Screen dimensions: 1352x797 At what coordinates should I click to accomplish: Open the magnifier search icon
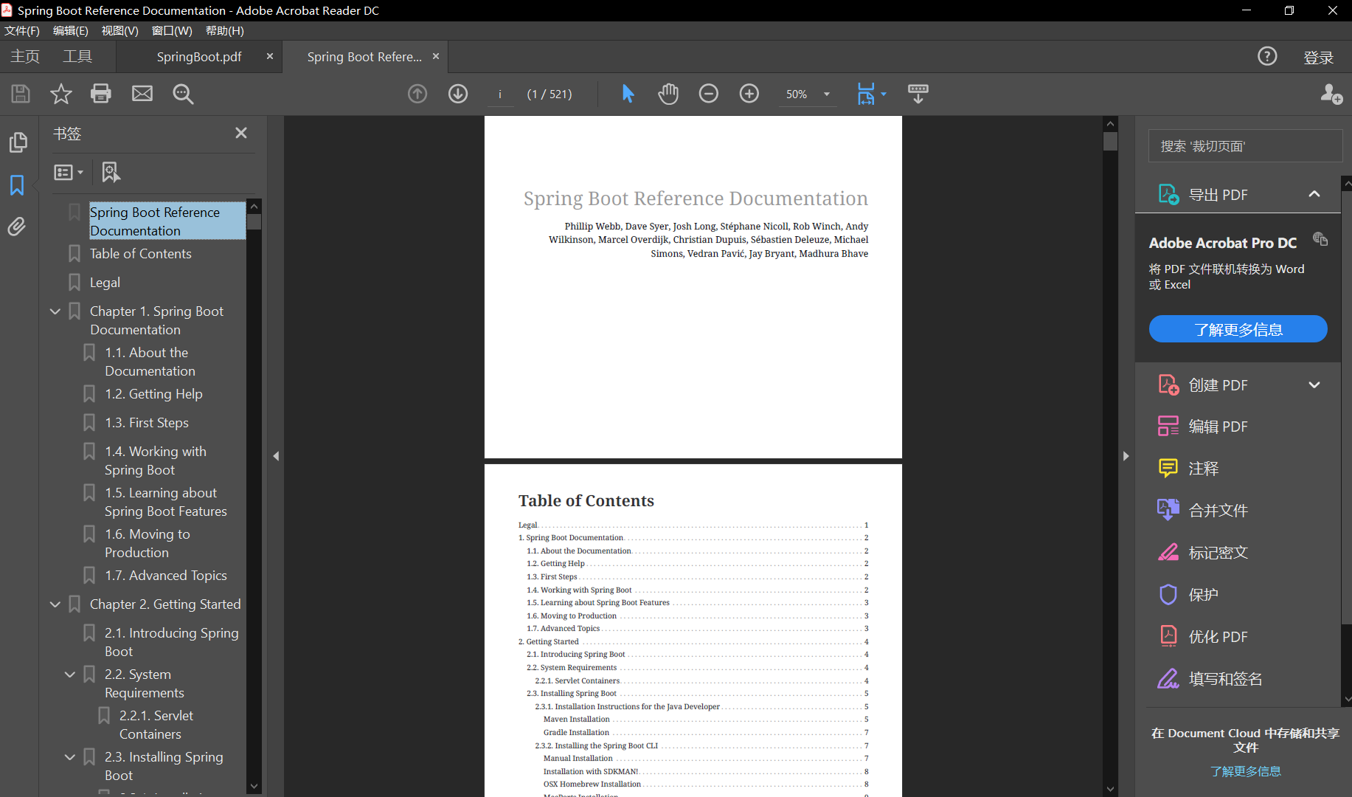[x=183, y=94]
